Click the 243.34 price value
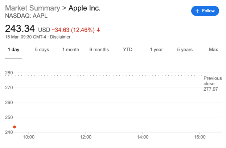This screenshot has width=226, height=148. (20, 28)
